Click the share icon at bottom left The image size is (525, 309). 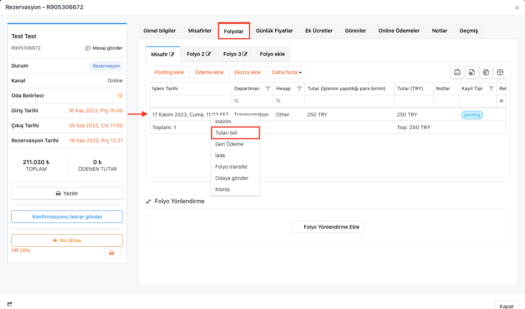click(x=9, y=304)
